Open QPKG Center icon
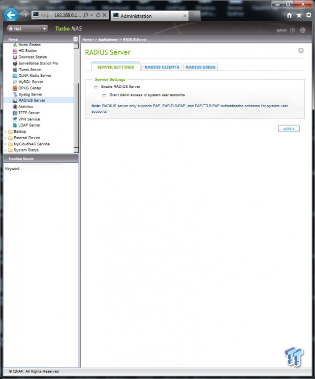The height and width of the screenshot is (379, 315). pyautogui.click(x=15, y=88)
